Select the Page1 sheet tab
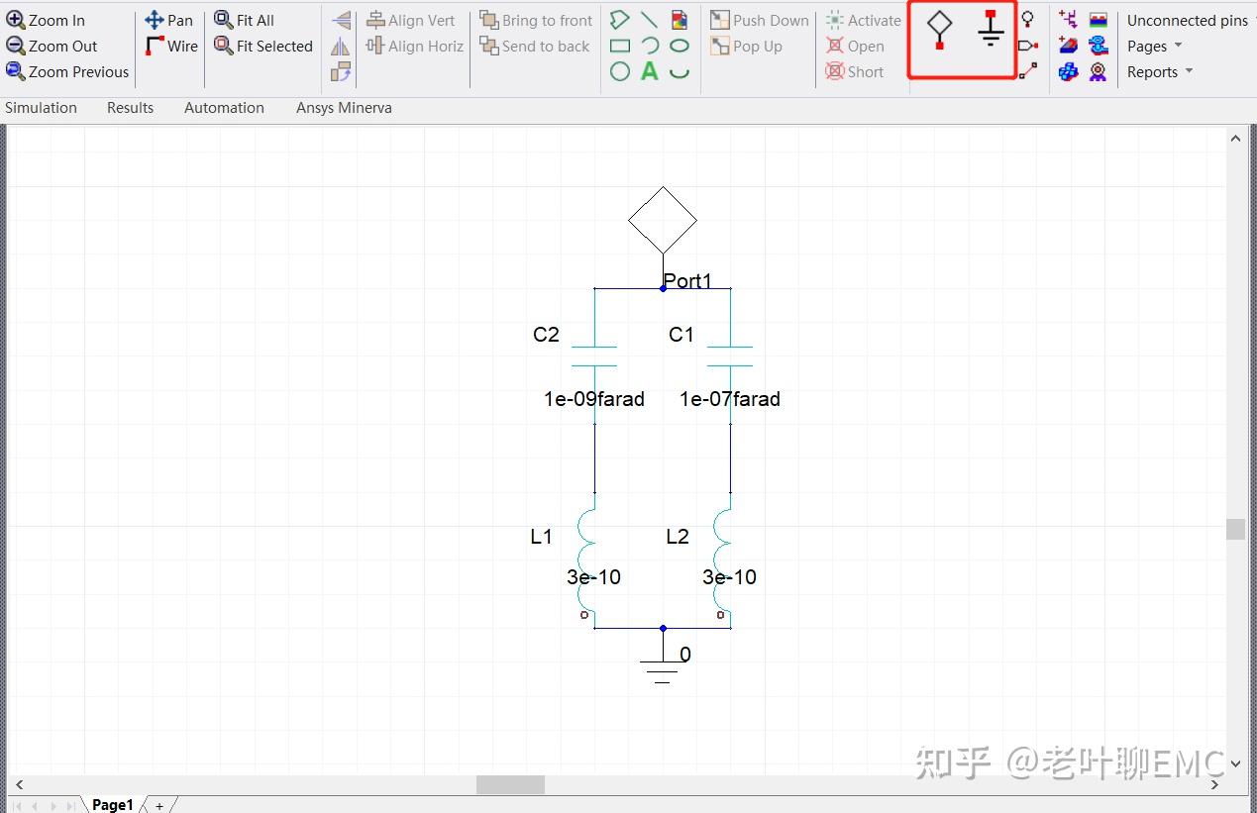This screenshot has height=813, width=1257. tap(112, 804)
